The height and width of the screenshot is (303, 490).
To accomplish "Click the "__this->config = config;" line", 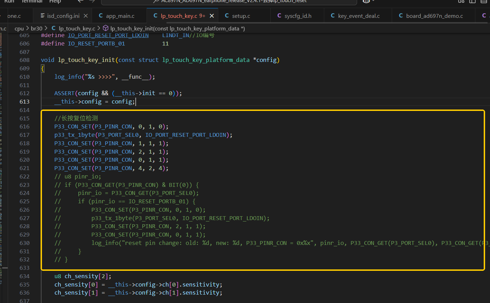I will click(x=94, y=101).
